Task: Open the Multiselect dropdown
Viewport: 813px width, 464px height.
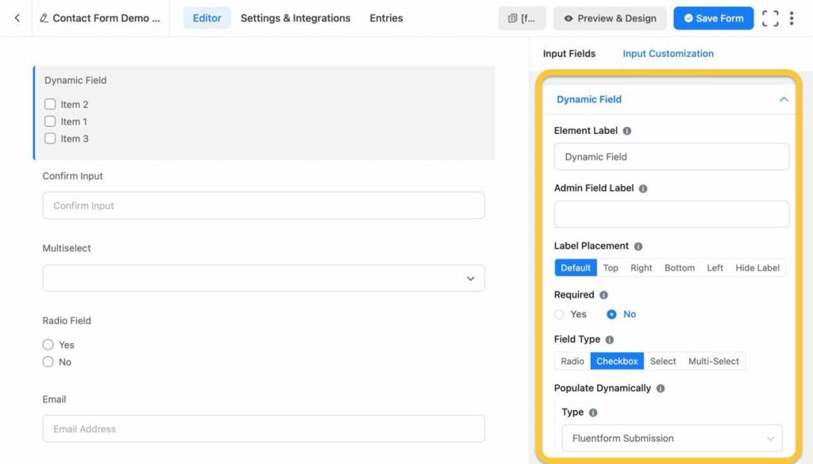Action: pos(264,278)
